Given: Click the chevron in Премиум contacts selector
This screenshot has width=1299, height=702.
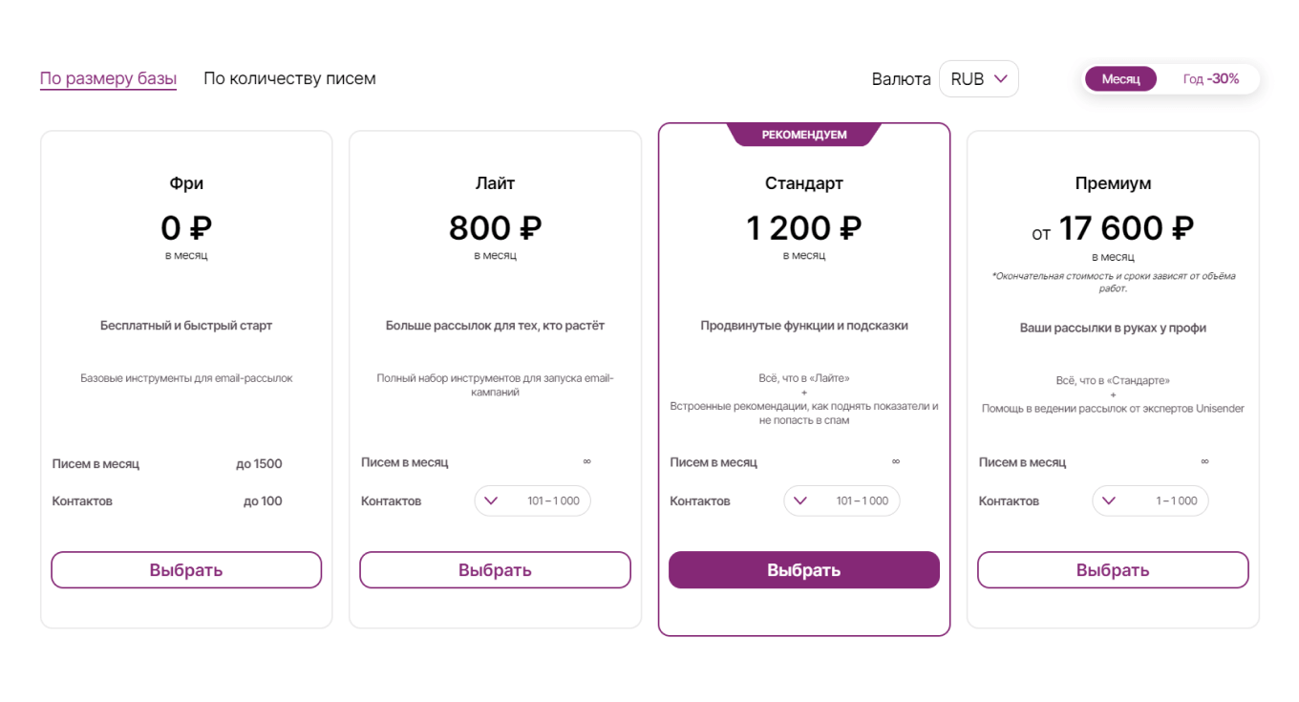Looking at the screenshot, I should [1109, 500].
